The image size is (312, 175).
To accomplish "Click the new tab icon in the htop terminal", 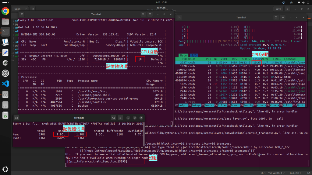I will click(x=180, y=18).
